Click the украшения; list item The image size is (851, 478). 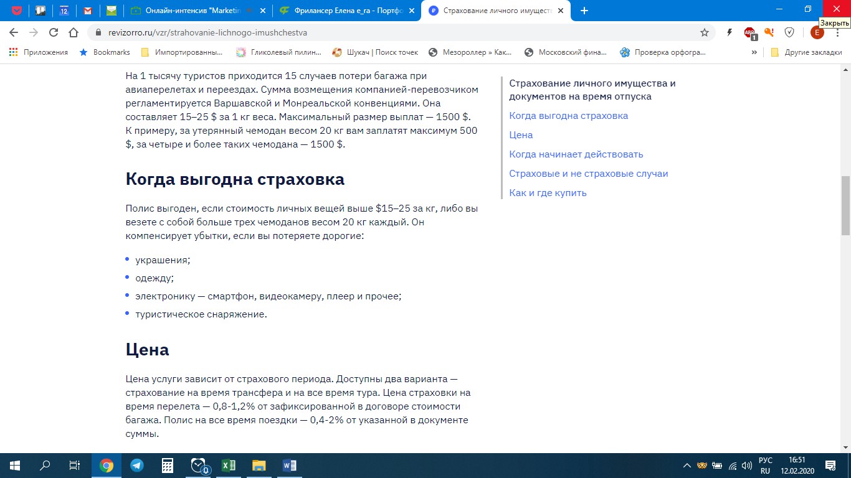163,260
